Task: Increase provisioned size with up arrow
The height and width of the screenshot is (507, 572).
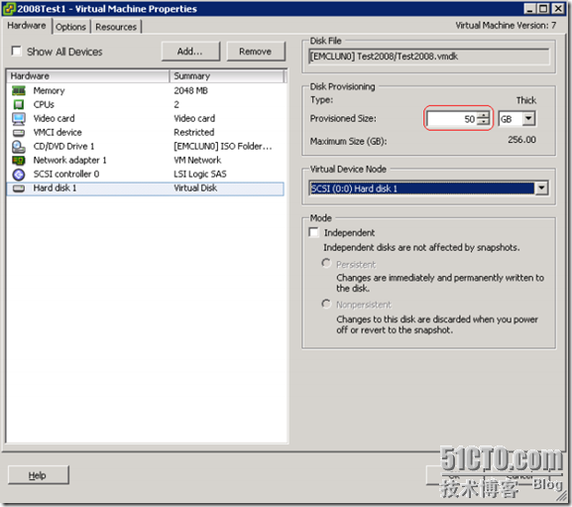Action: pyautogui.click(x=484, y=115)
